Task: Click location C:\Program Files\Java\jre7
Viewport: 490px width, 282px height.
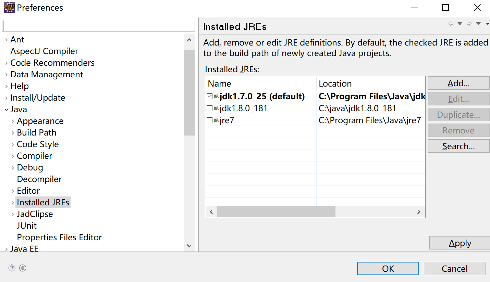Action: pos(370,120)
